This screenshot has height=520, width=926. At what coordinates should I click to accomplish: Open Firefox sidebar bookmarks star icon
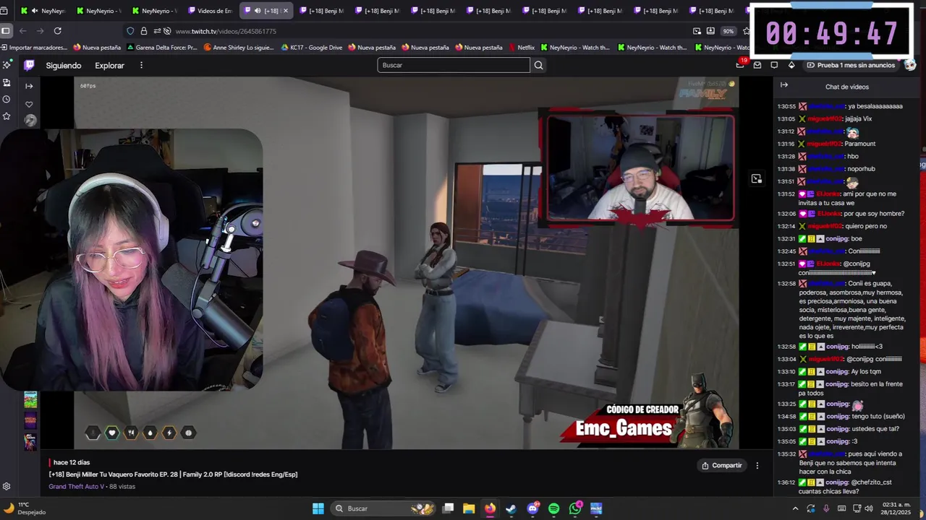7,116
